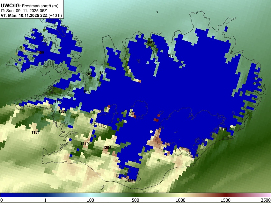Click the south coast value '1258'
Image resolution: width=271 pixels, height=203 pixels.
point(132,181)
